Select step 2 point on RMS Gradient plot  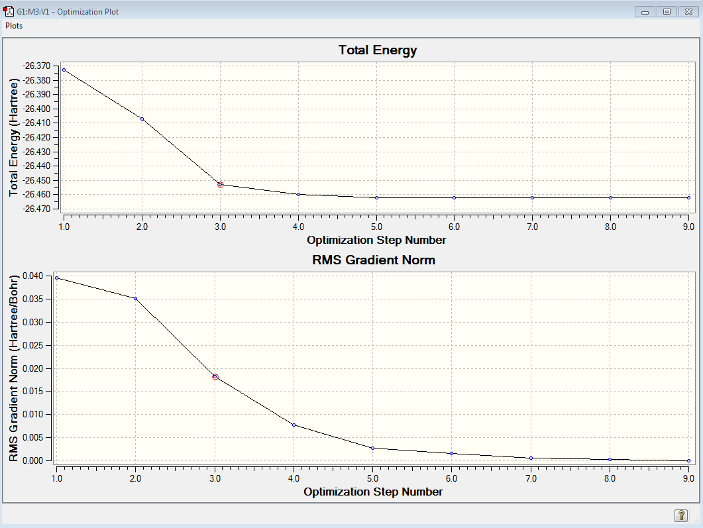click(136, 299)
